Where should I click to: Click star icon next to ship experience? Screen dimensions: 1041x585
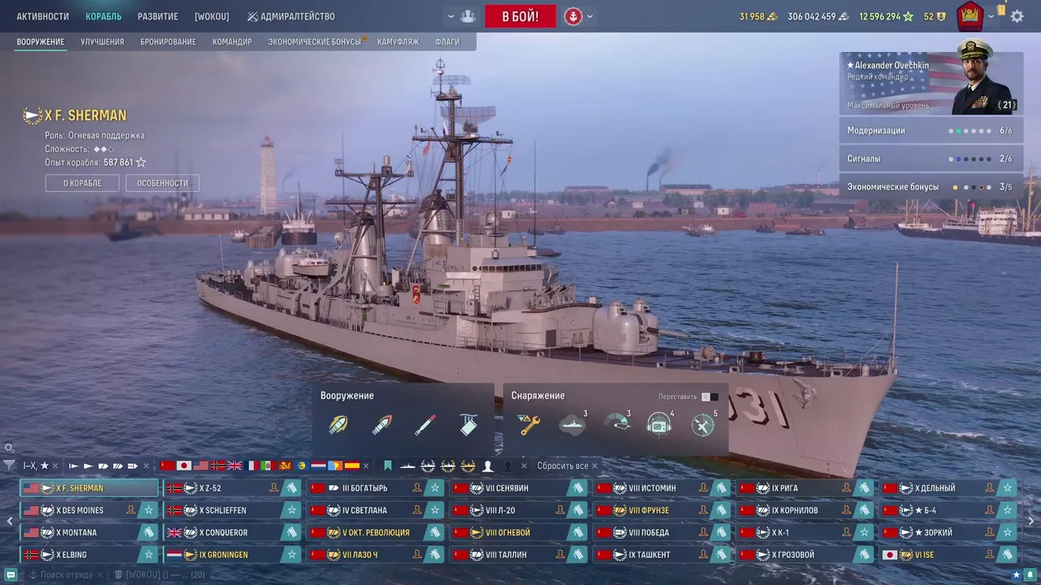[x=141, y=162]
